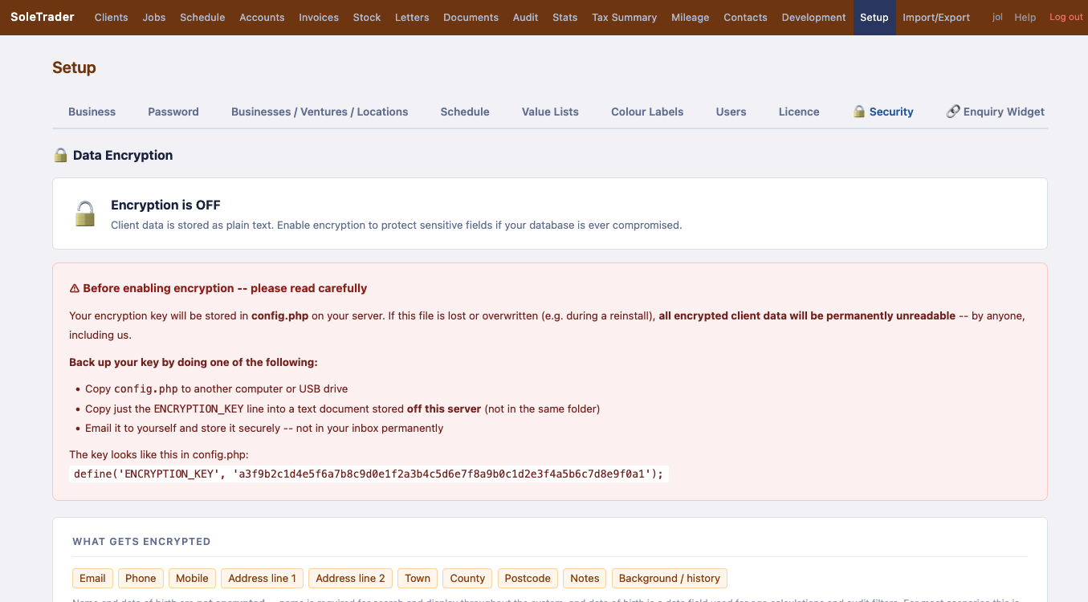The image size is (1088, 602).
Task: Open Documents from top menu
Action: click(471, 17)
